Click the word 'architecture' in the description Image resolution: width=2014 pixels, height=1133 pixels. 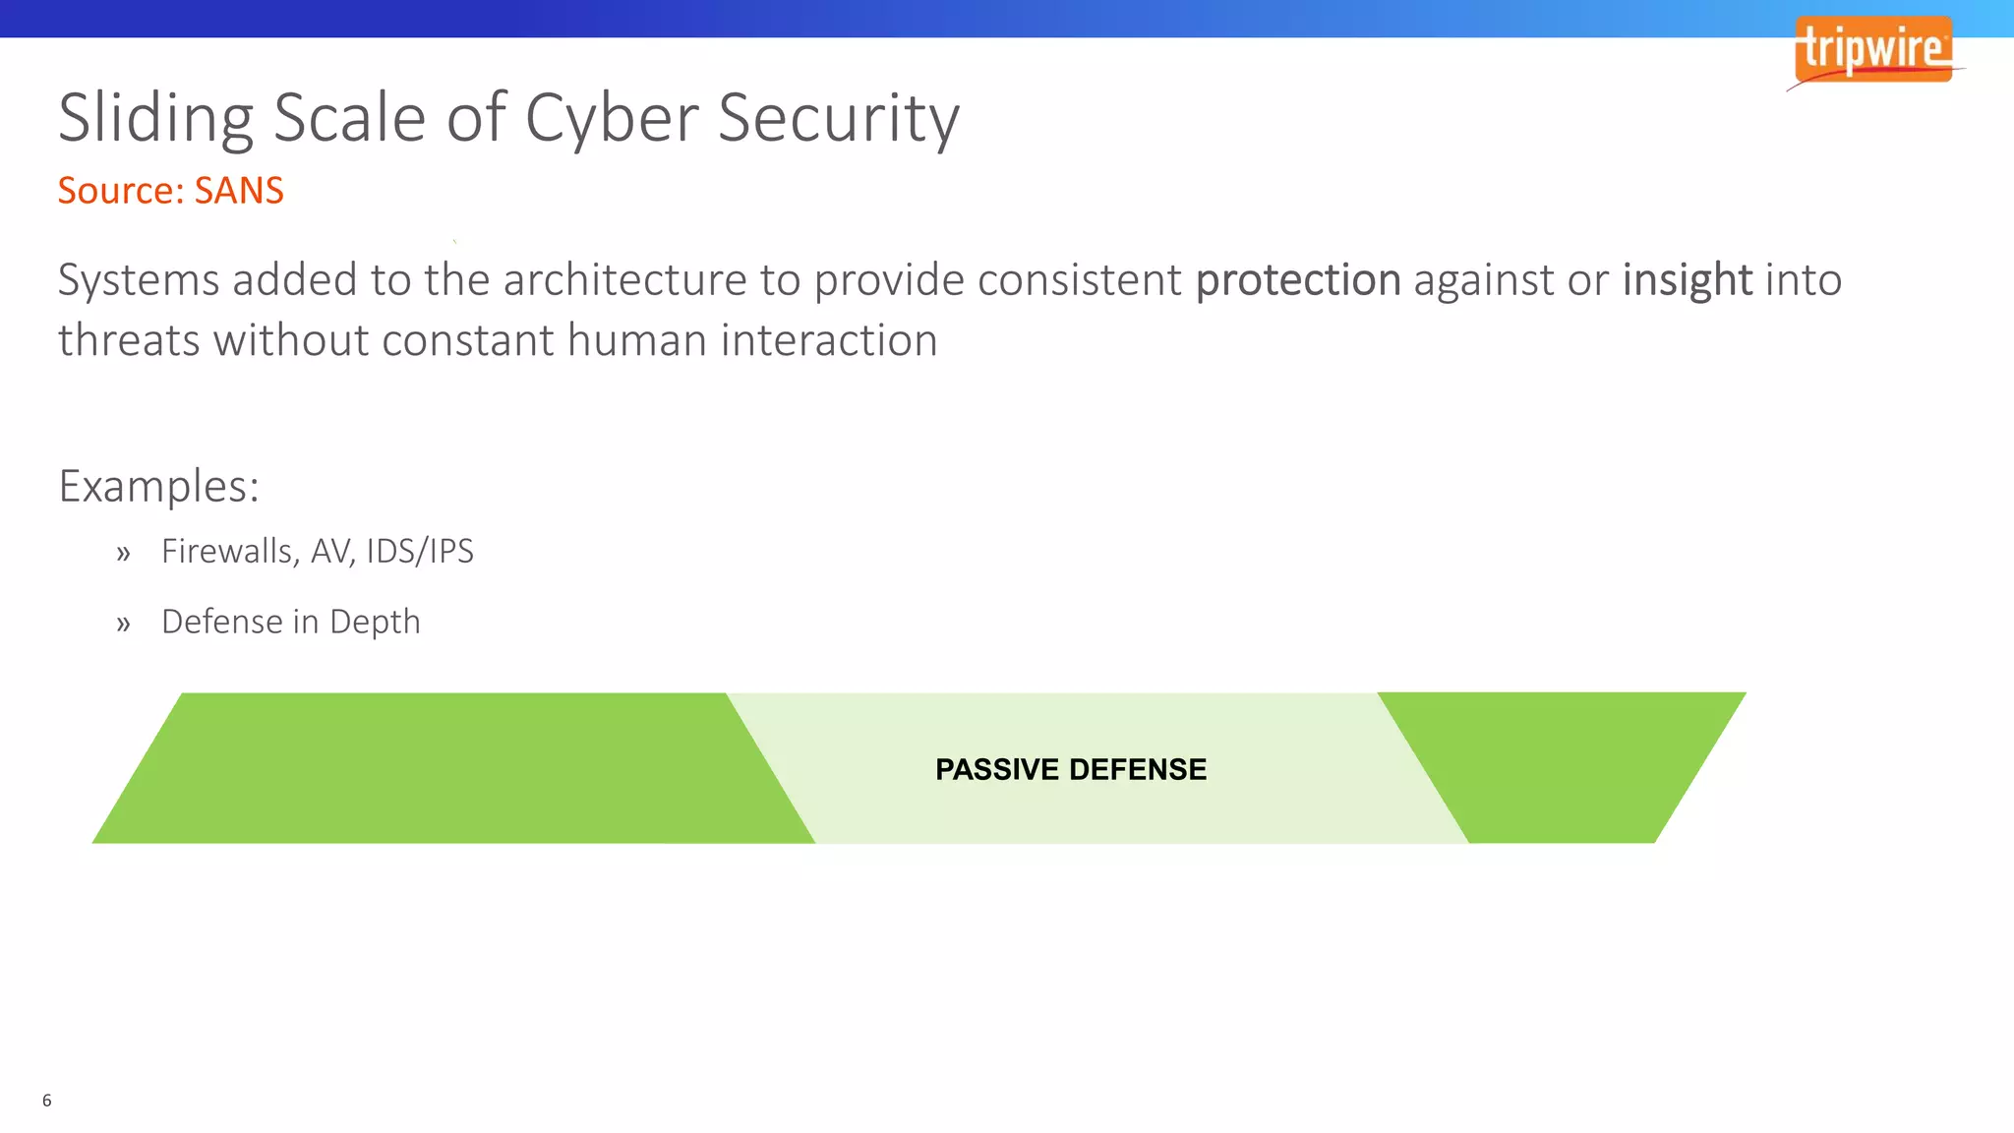625,280
